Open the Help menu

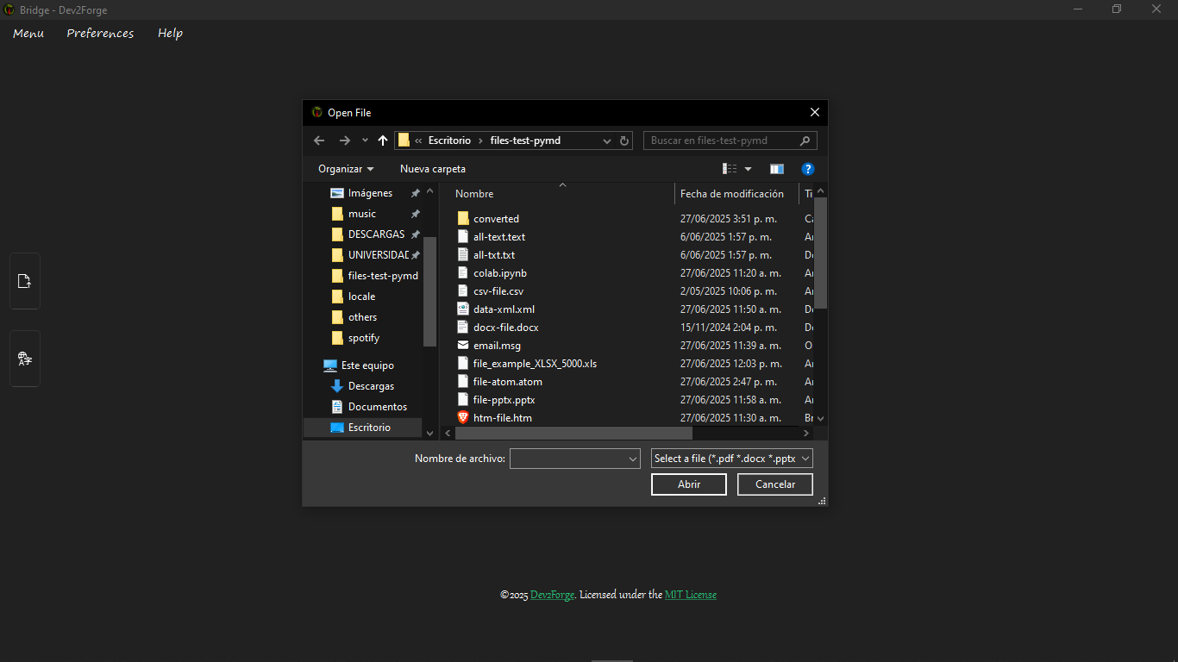170,33
